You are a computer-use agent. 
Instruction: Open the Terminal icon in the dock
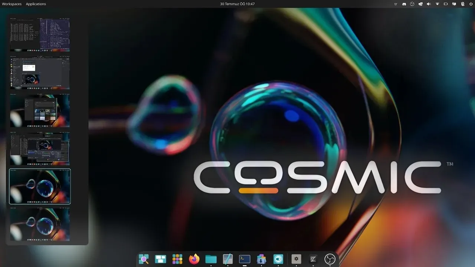point(245,259)
